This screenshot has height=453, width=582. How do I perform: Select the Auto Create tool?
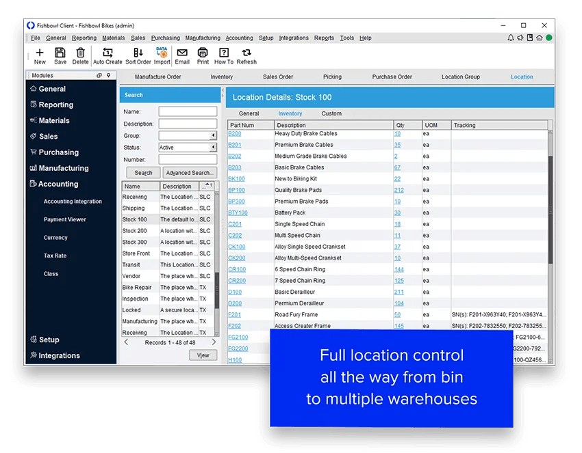106,55
